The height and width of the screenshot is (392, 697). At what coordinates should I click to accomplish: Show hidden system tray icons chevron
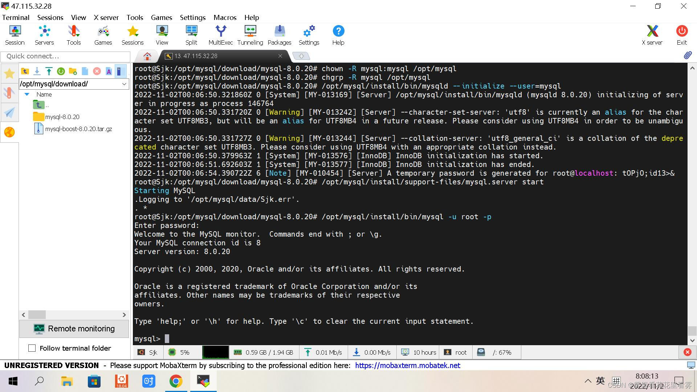click(x=588, y=381)
